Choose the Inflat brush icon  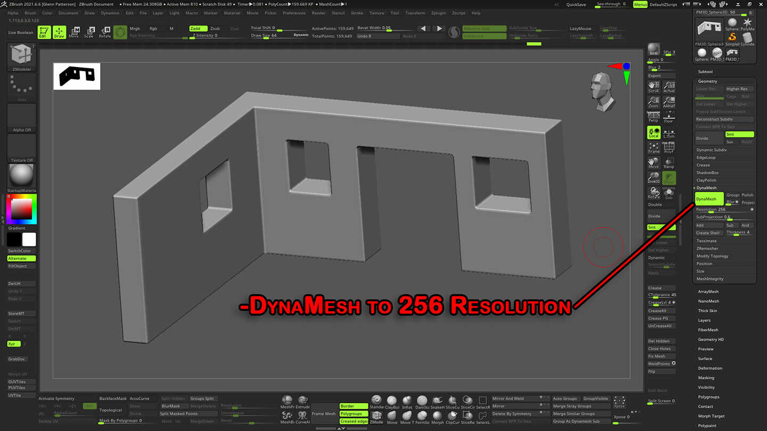point(407,399)
